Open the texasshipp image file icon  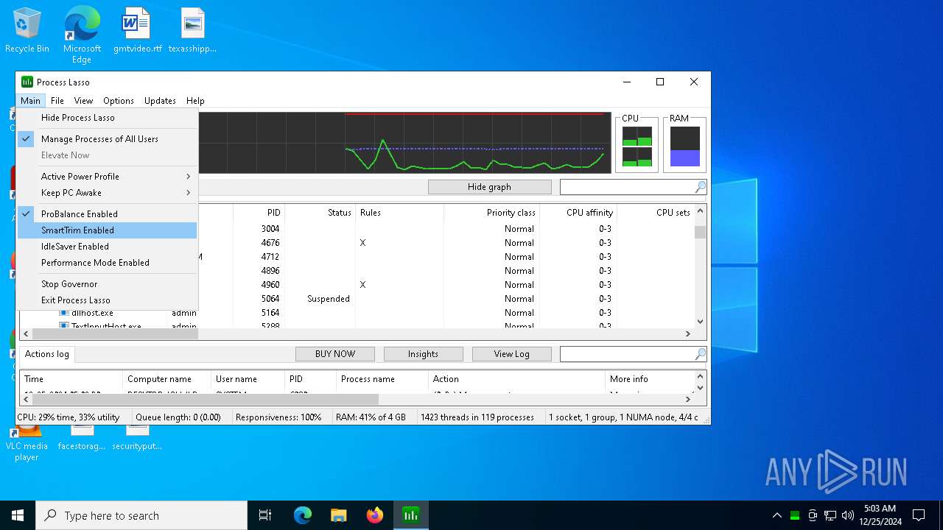tap(192, 31)
